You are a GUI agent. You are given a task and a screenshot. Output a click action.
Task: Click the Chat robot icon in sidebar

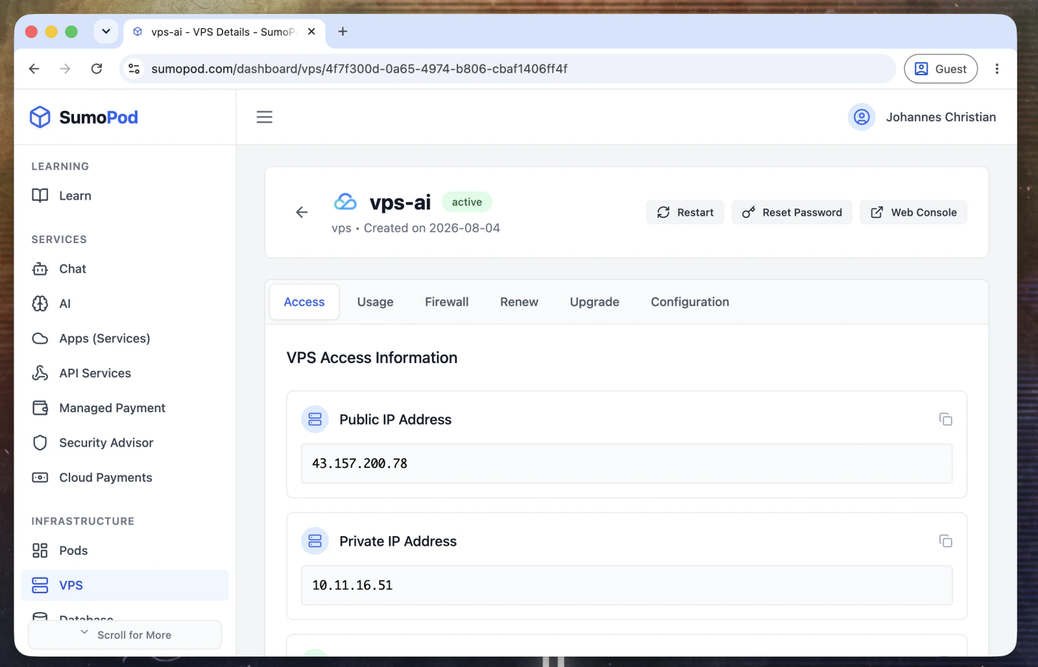[x=40, y=269]
